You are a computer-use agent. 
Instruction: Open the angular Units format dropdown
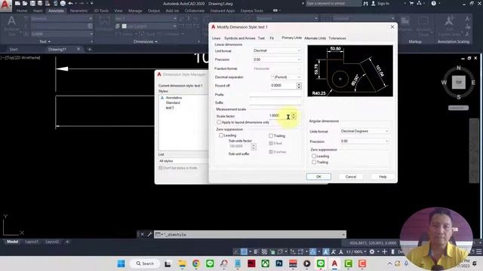[365, 131]
